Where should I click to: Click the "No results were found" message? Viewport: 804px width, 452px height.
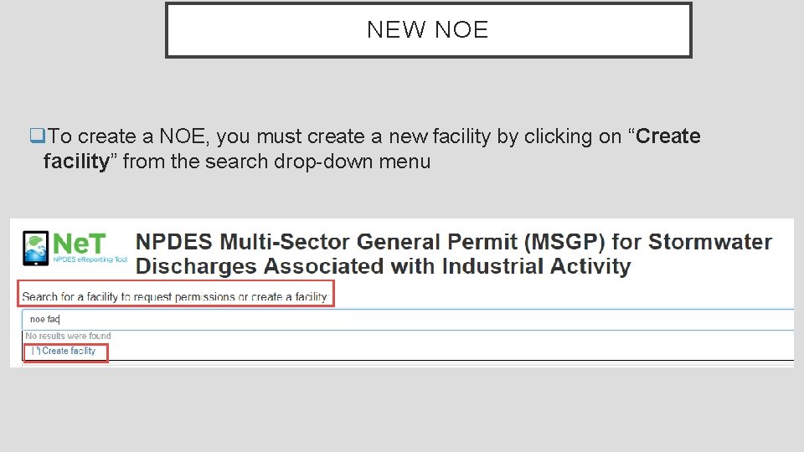(x=68, y=336)
